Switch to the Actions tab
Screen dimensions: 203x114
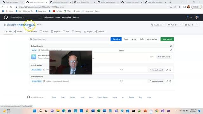pyautogui.click(x=44, y=32)
